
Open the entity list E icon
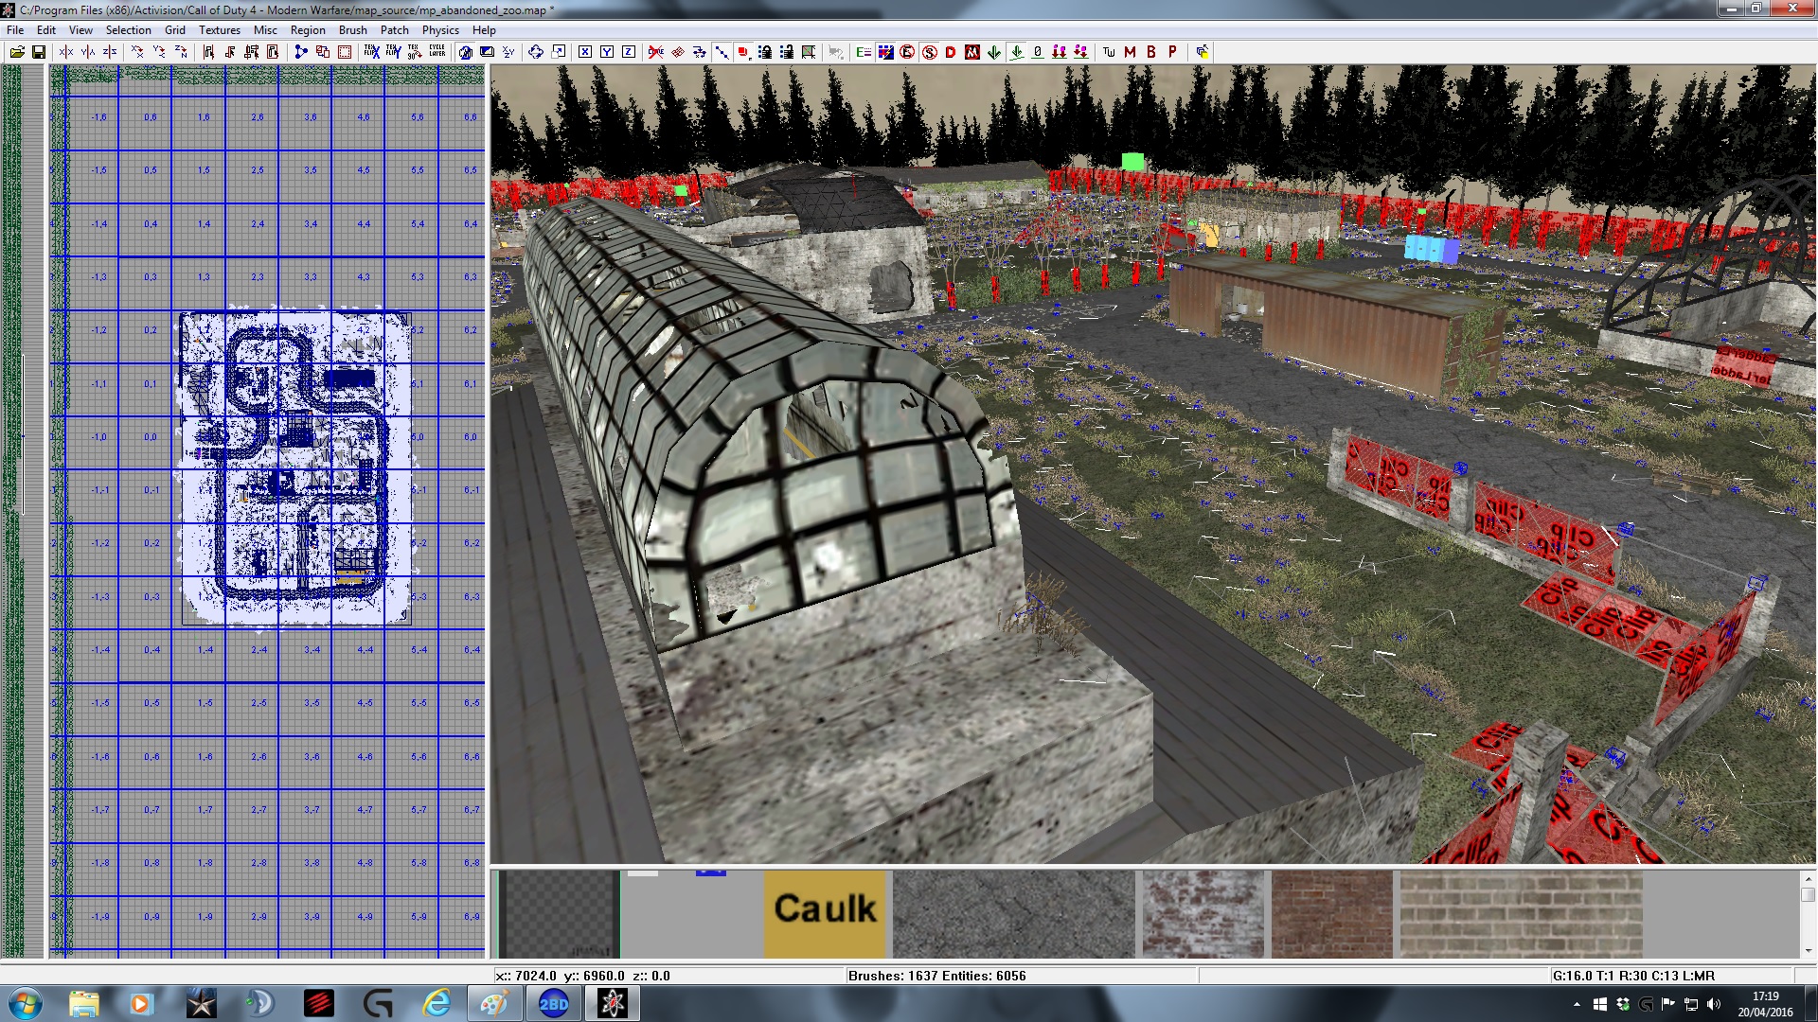coord(864,52)
